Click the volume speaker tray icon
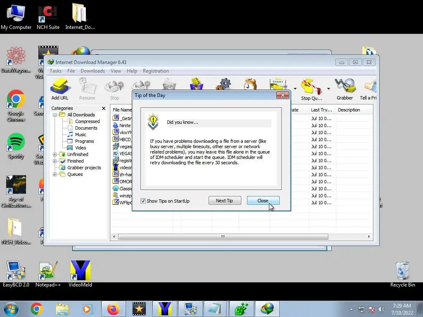Screen dimensions: 423x317 coord(381,309)
